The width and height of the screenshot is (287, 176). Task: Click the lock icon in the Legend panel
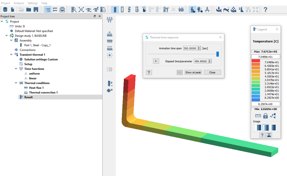click(265, 116)
